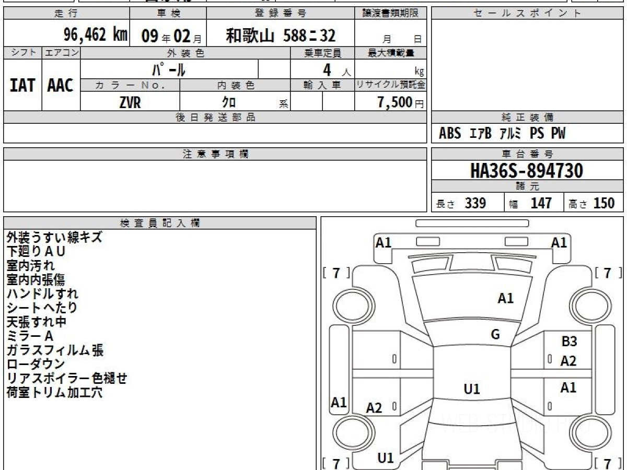Select the エアコン header cell
627x470 pixels.
pos(61,53)
